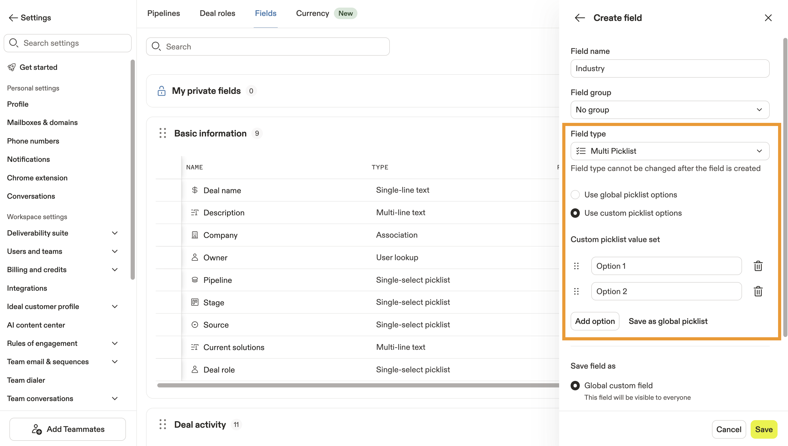Select Use custom picklist options
788x446 pixels.
575,213
